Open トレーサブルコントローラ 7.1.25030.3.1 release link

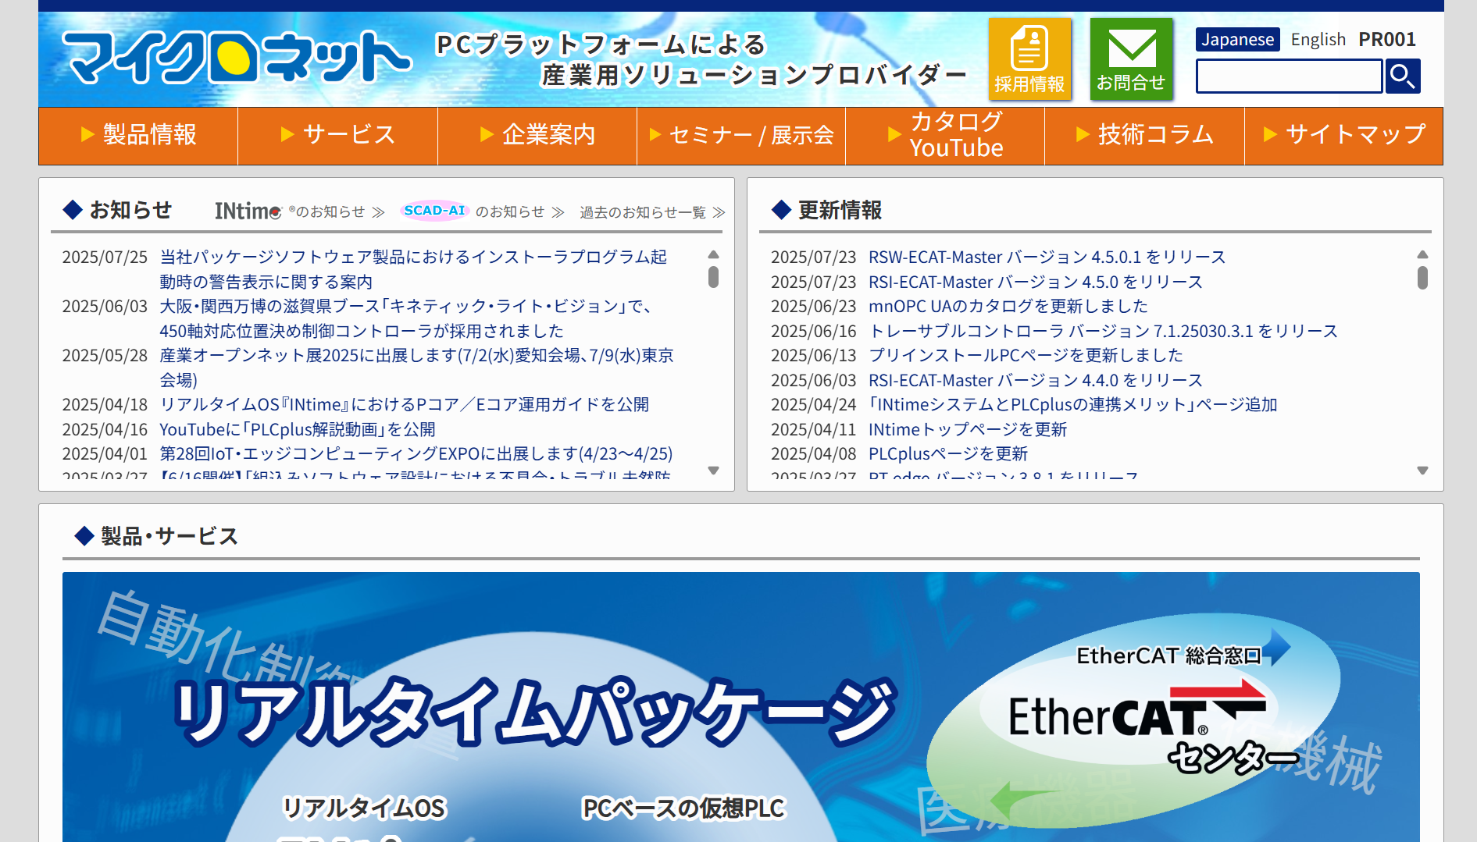pyautogui.click(x=1103, y=331)
